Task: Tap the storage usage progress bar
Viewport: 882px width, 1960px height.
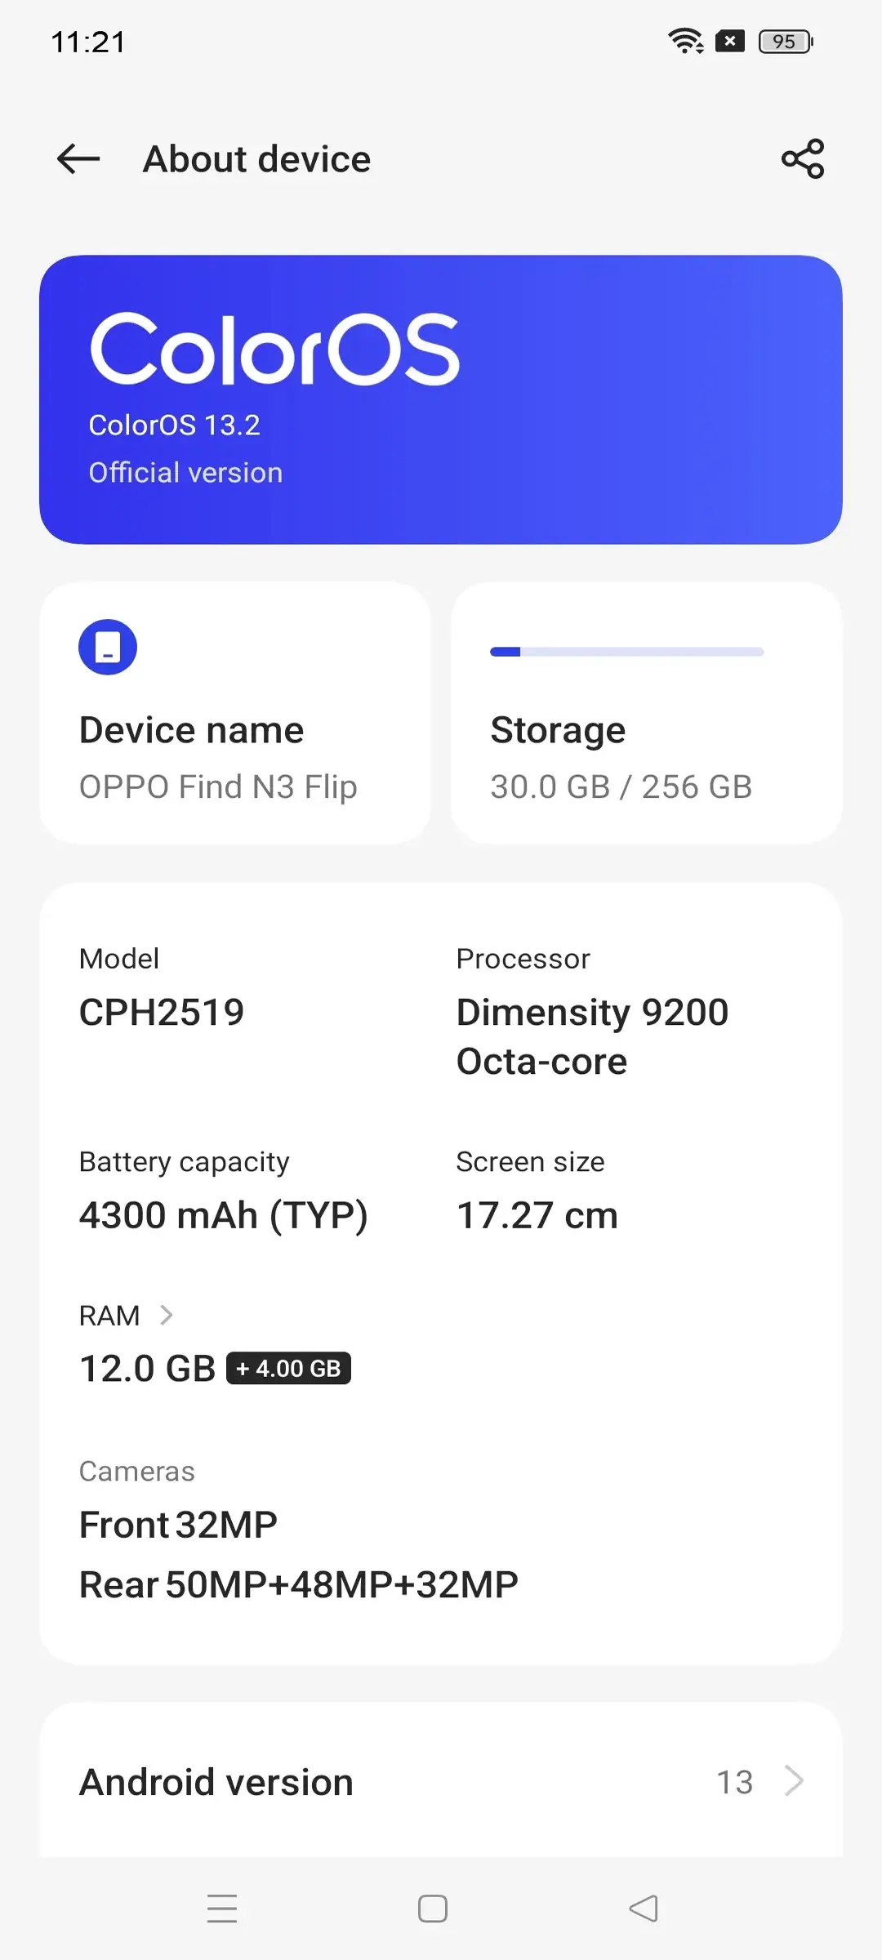Action: (626, 652)
